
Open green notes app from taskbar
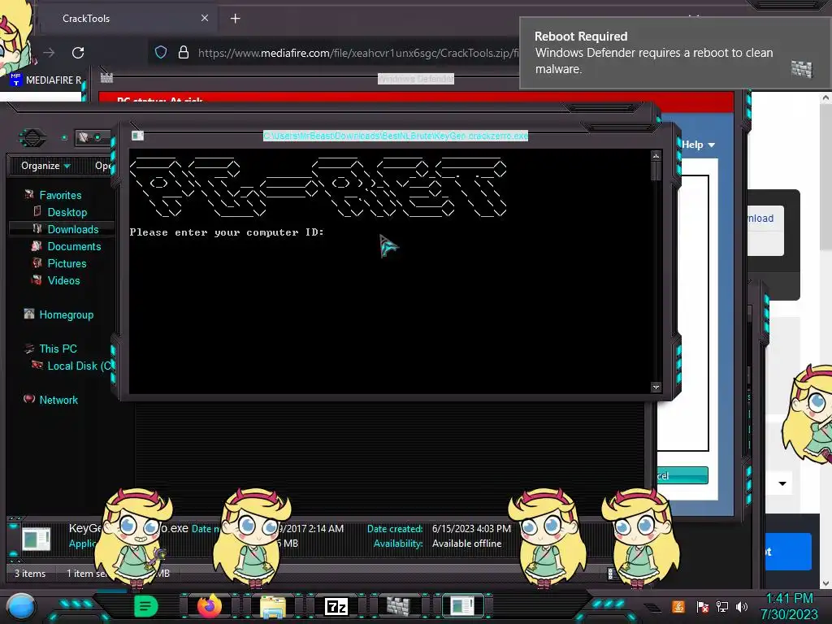tap(145, 605)
